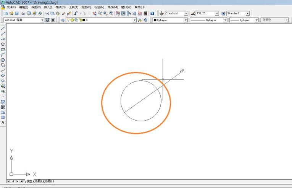This screenshot has height=188, width=292.
Task: Click the Undo arrow icon
Action: pyautogui.click(x=76, y=13)
